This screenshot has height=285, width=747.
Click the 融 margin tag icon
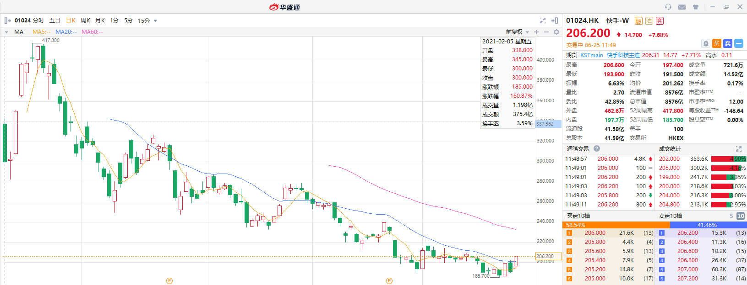pos(638,21)
